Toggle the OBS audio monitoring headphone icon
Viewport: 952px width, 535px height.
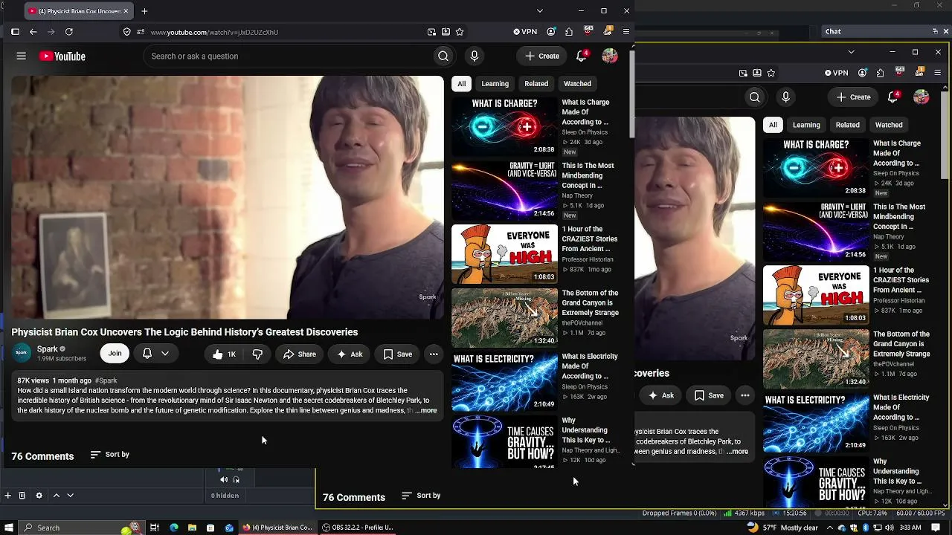(237, 480)
